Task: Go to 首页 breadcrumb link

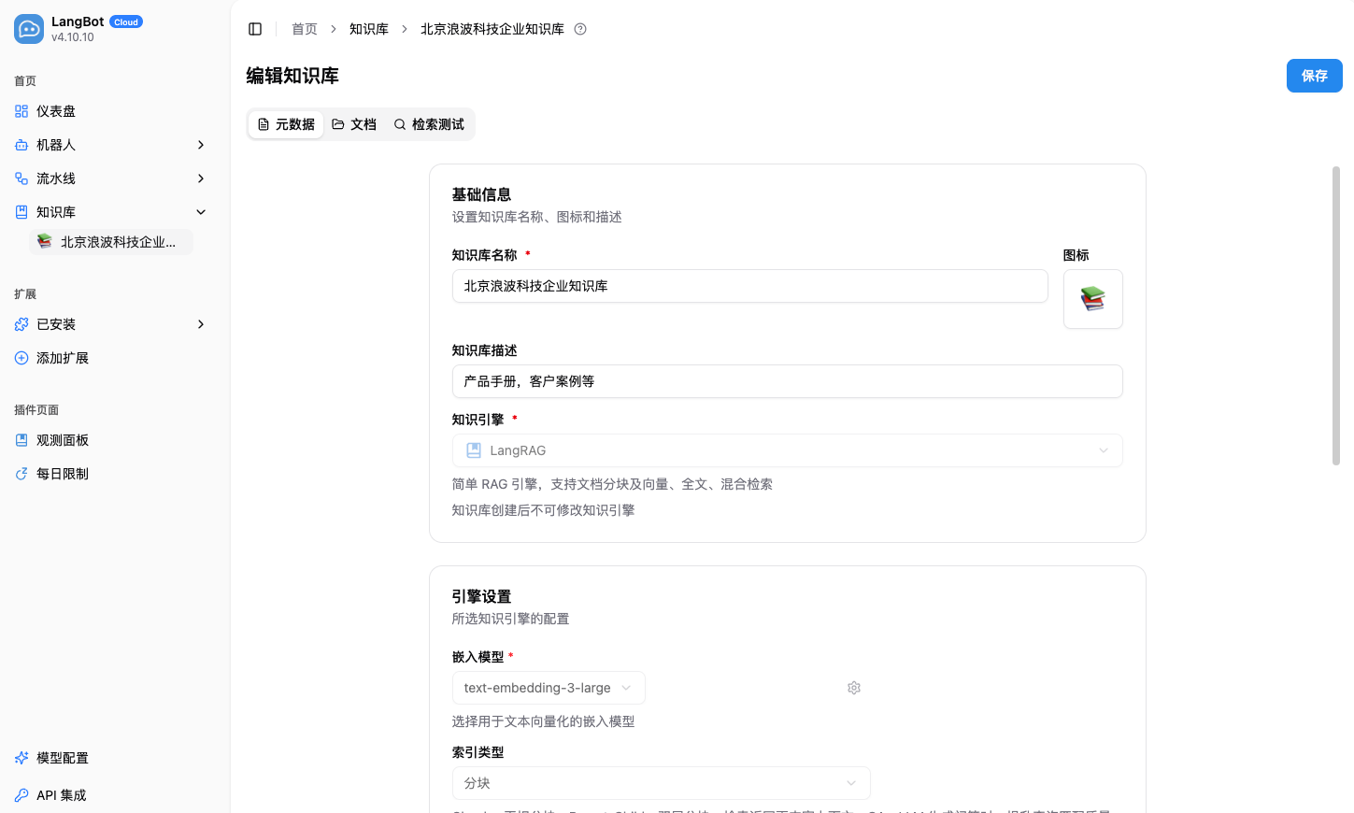Action: (305, 29)
